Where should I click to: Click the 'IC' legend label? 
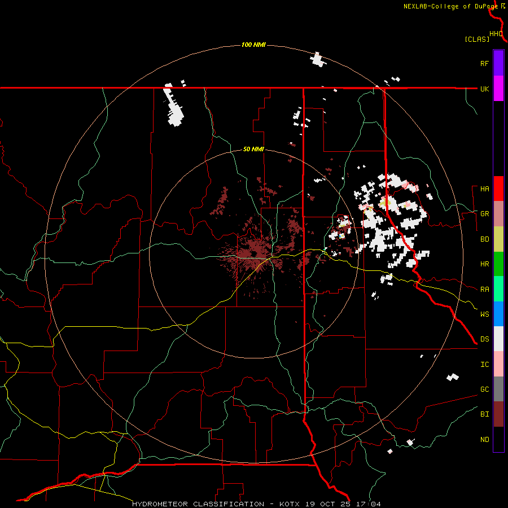tap(484, 365)
